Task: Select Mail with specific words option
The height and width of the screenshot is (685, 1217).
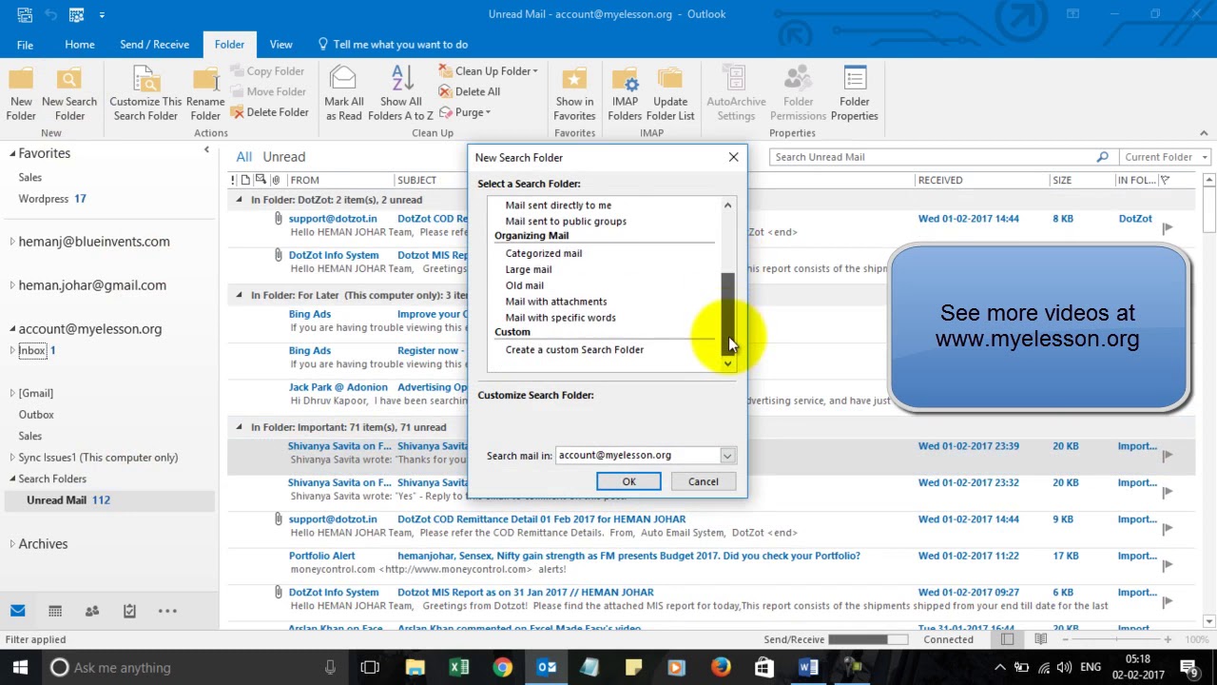Action: [561, 318]
